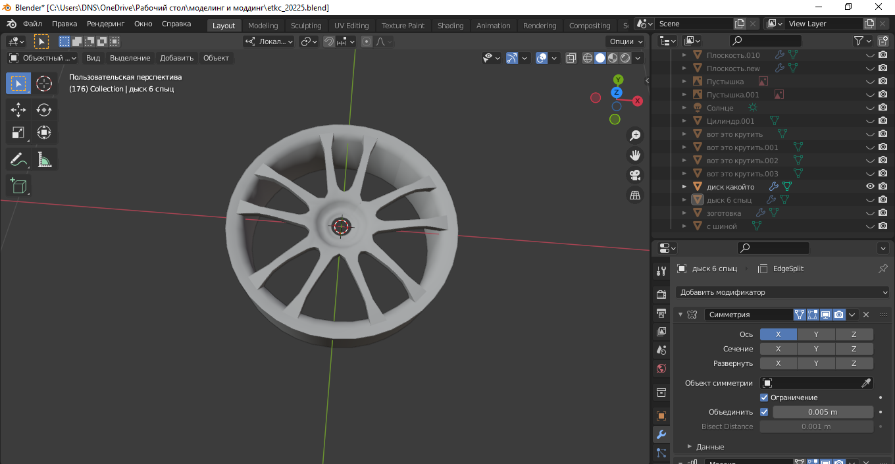The height and width of the screenshot is (464, 895).
Task: Open the Опции dropdown
Action: (x=625, y=41)
